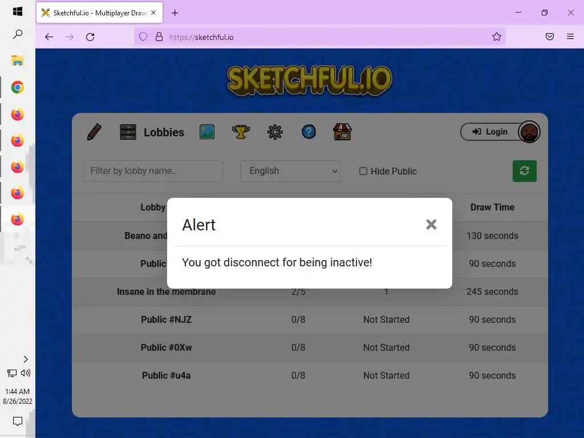Tick the Hide Public checkbox
The width and height of the screenshot is (584, 438).
363,171
